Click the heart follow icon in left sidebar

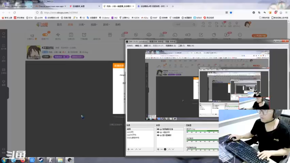[4, 34]
